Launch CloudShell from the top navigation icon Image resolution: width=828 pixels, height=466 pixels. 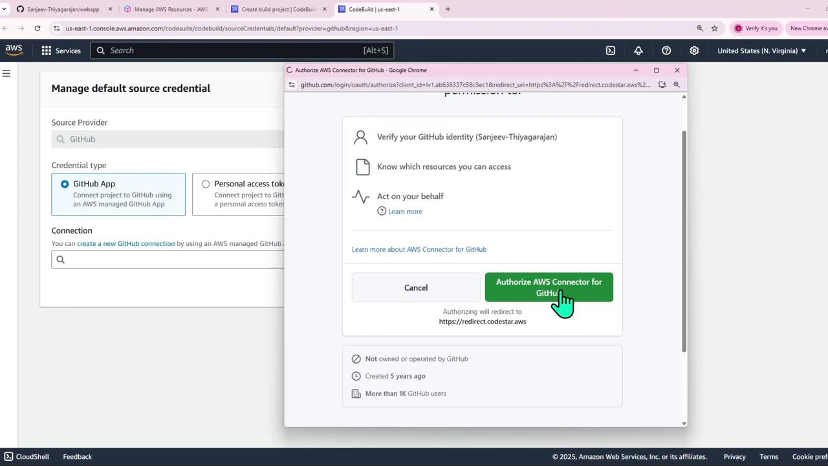point(611,50)
